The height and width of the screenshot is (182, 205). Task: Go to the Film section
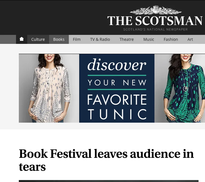pyautogui.click(x=77, y=39)
